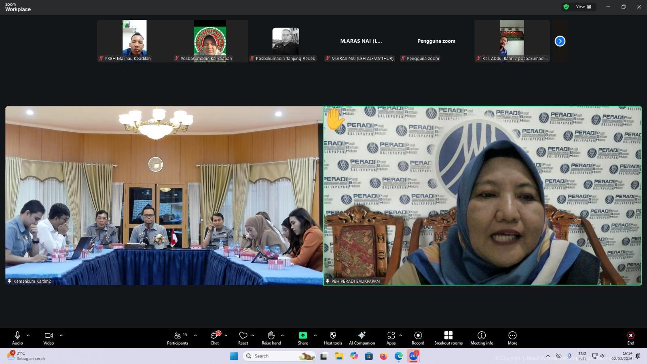Open the View layout menu

(x=583, y=7)
